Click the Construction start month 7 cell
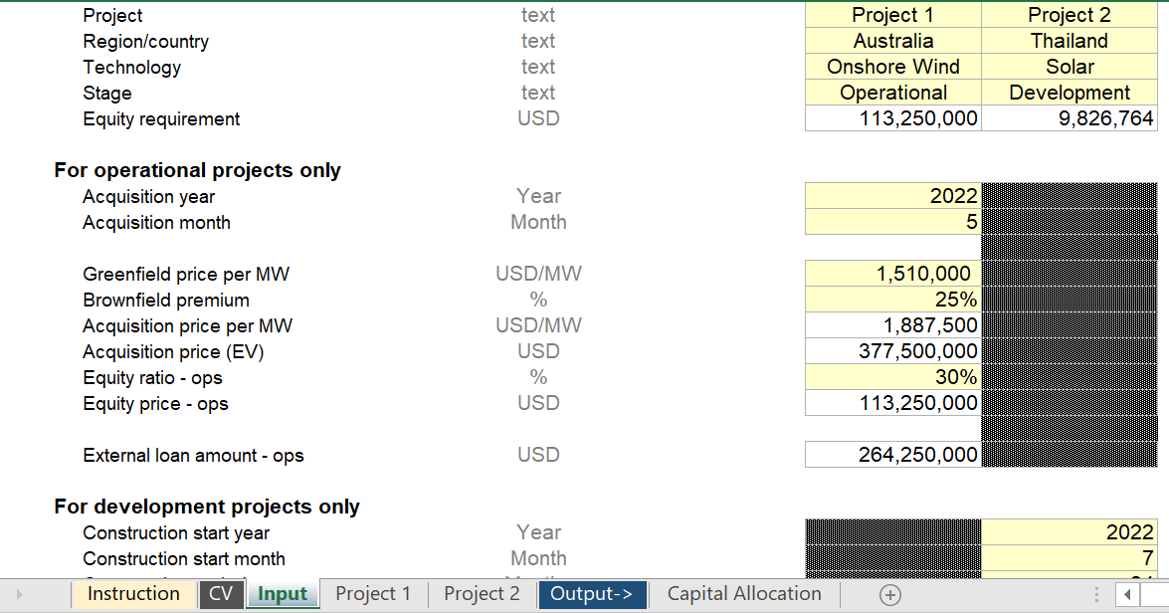Screen dimensions: 1169x613 click(x=1070, y=558)
